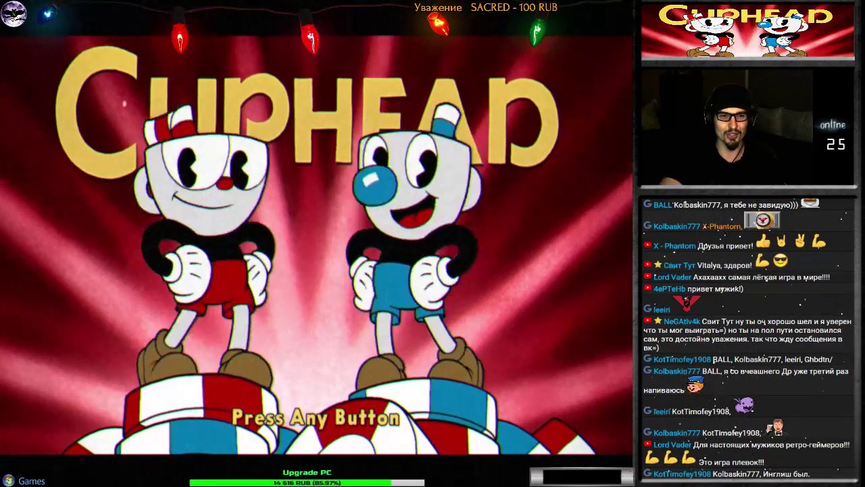This screenshot has height=487, width=865.
Task: Click the 'online 25' viewer counter
Action: point(835,135)
